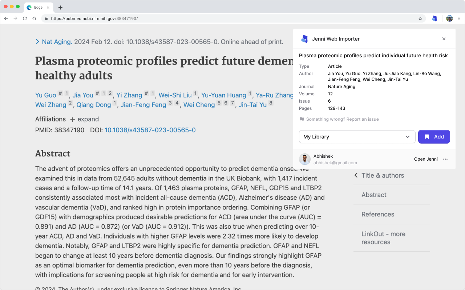Image resolution: width=465 pixels, height=290 pixels.
Task: Open the browser three-dot menu
Action: 459,18
